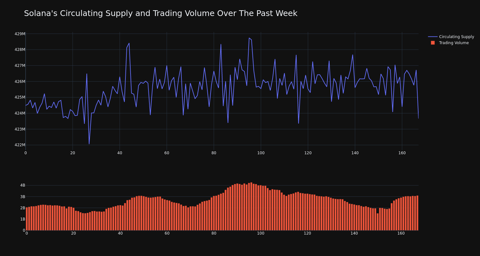
Task: Click the 424M y-axis label
Action: pos(20,113)
